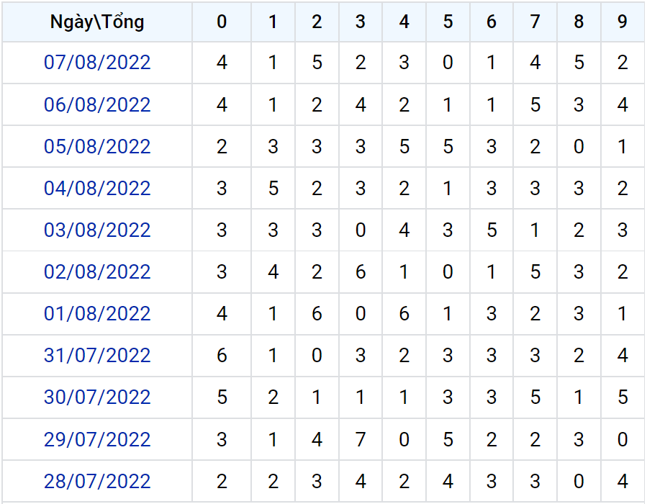647x504 pixels.
Task: Click the 05/08/2022 date link
Action: 97,147
